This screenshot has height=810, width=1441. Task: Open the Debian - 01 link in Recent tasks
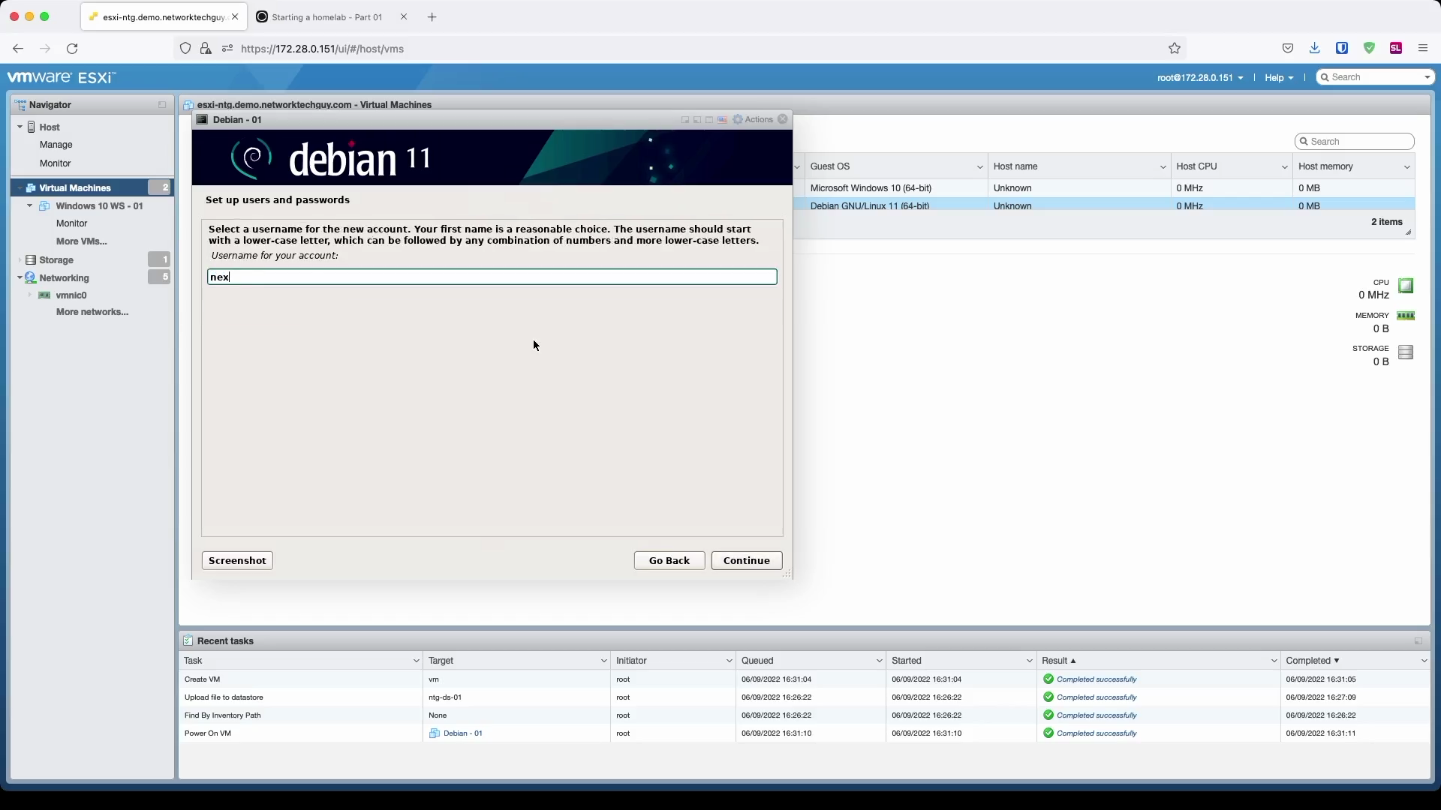coord(462,733)
